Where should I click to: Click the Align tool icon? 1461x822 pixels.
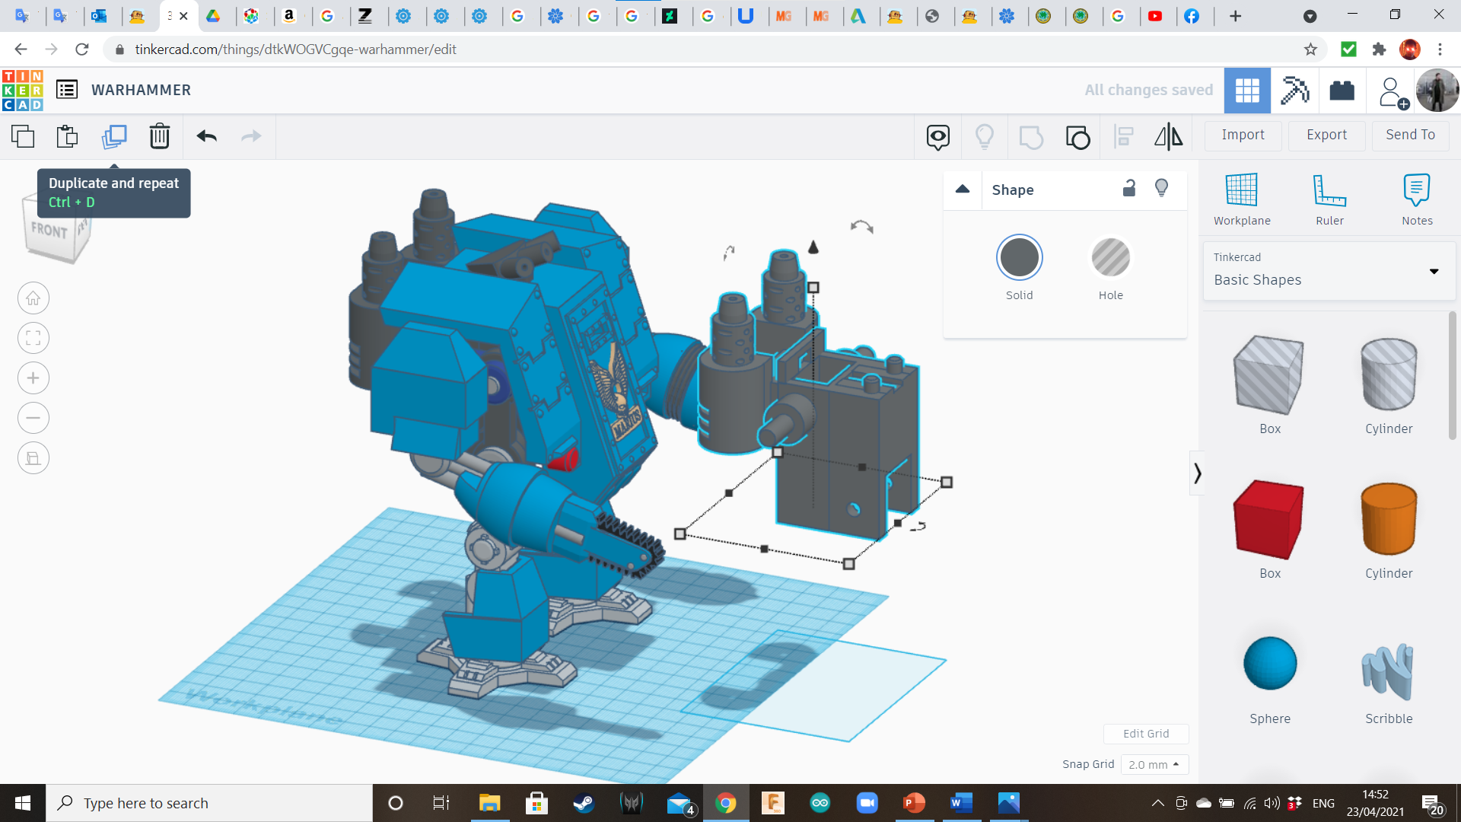[x=1123, y=136]
